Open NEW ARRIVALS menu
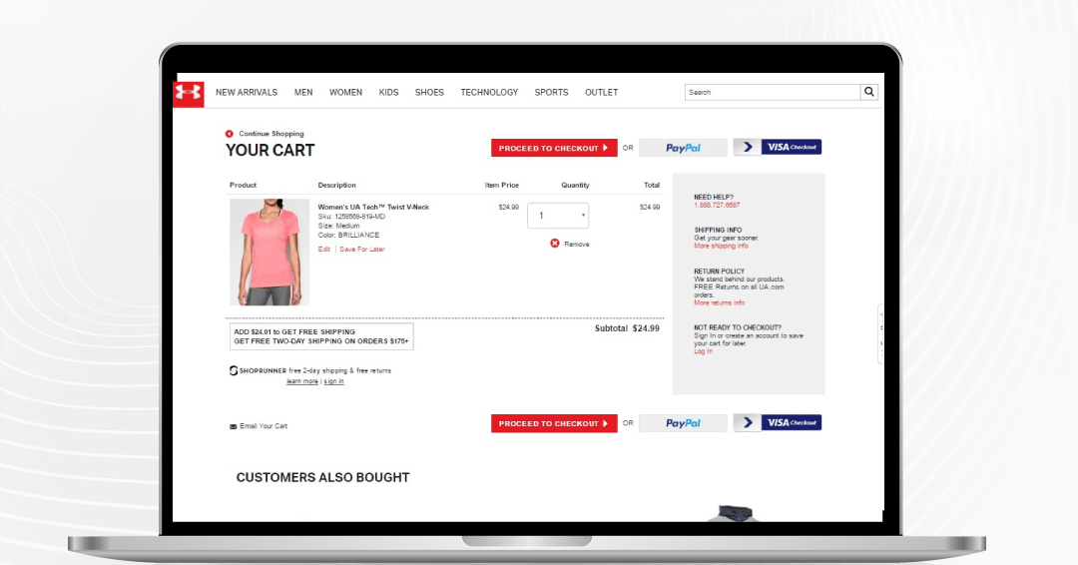Screen dimensions: 1078x565 click(x=247, y=92)
